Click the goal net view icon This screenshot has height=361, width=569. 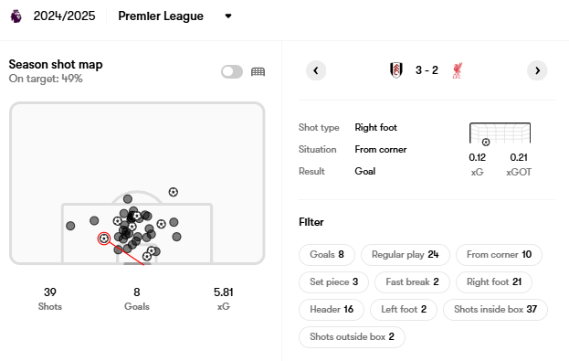pos(258,71)
